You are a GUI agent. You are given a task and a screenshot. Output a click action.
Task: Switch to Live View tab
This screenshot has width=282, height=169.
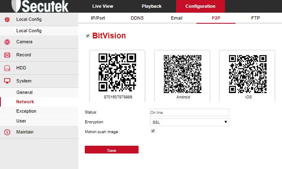[x=103, y=6]
